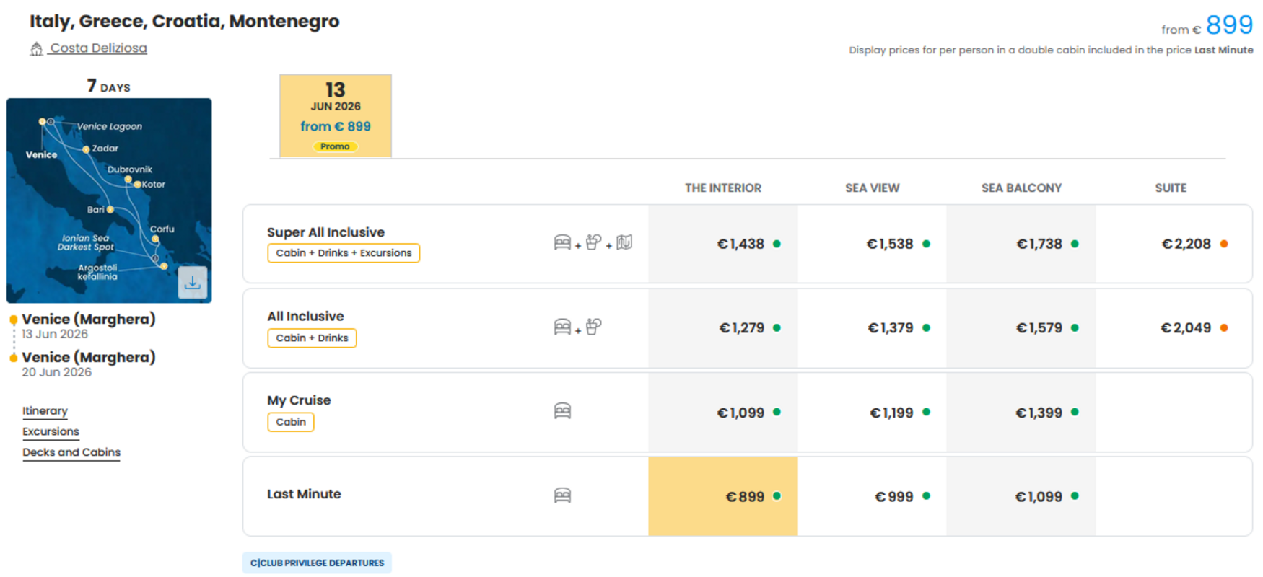This screenshot has width=1263, height=577.
Task: Click the Super All Inclusive fare title
Action: (x=325, y=232)
